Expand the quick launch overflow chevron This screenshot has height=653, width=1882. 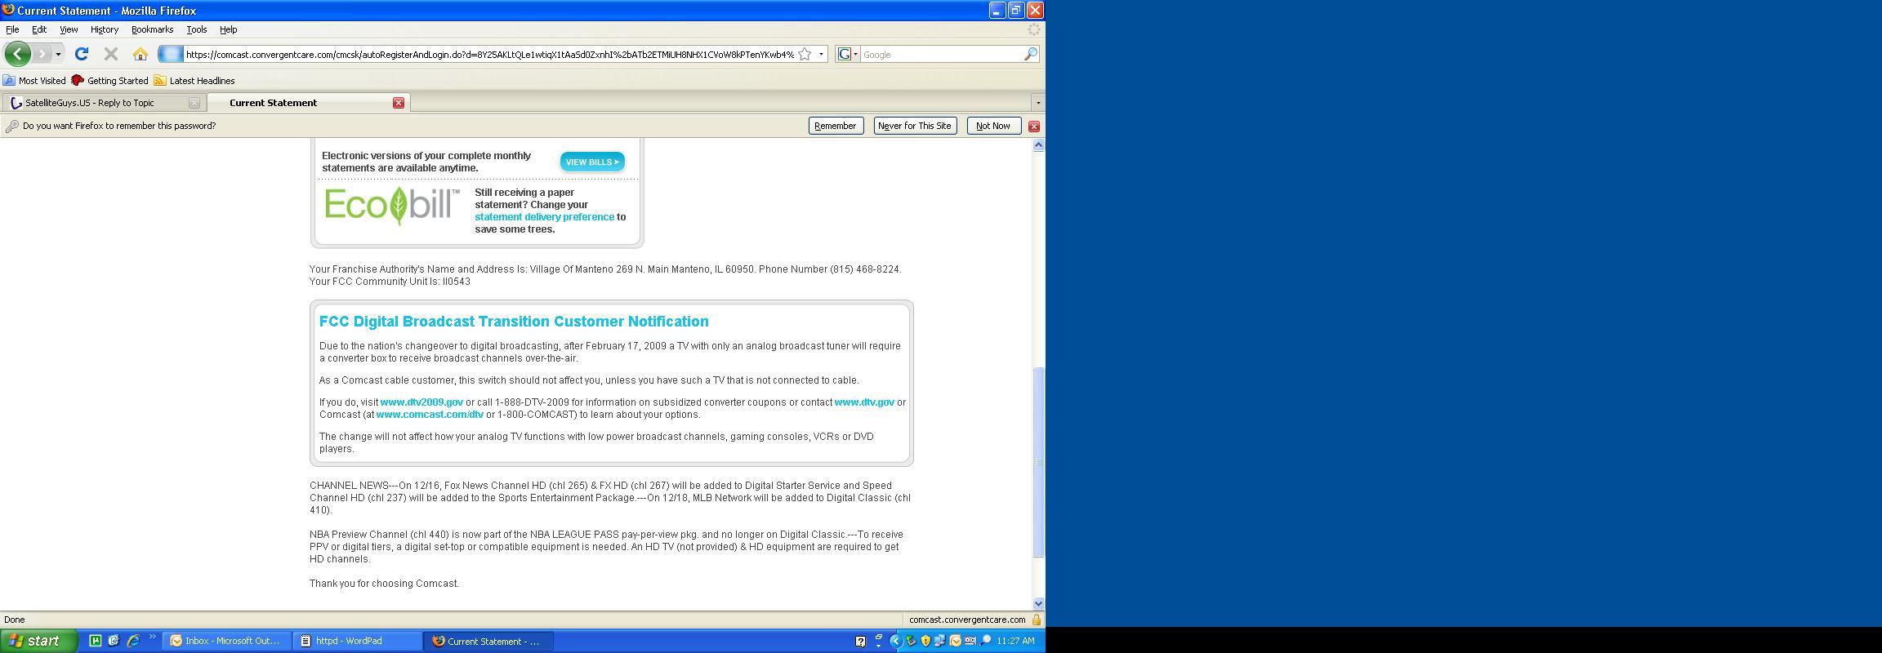[152, 638]
